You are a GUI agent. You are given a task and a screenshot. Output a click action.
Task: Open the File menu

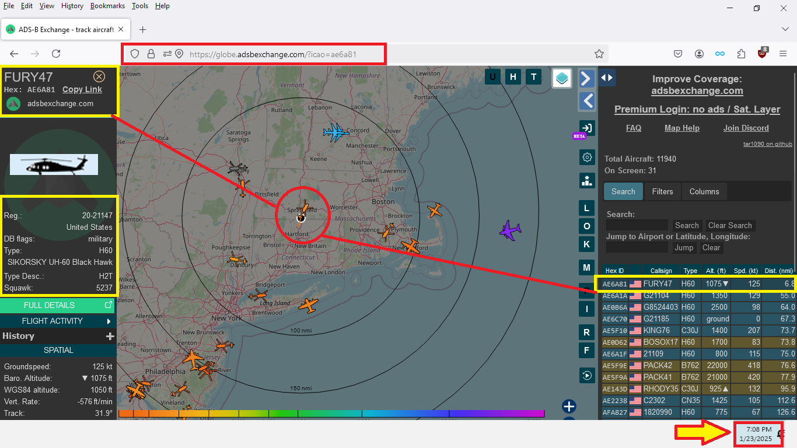[x=9, y=6]
